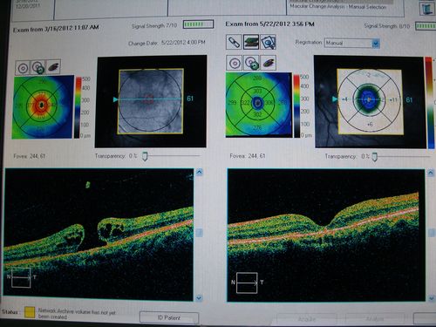Click right exam Transparency slider handle
This screenshot has height=327, width=436.
coord(375,157)
